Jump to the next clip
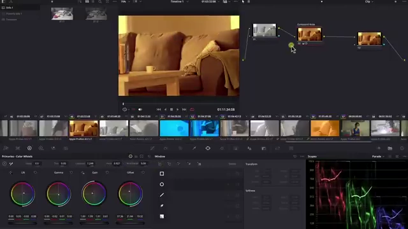This screenshot has height=229, width=408. [184, 109]
